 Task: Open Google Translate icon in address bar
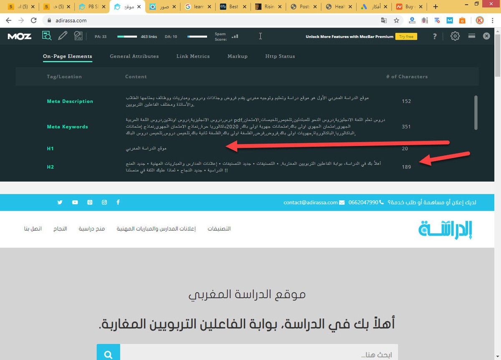384,20
